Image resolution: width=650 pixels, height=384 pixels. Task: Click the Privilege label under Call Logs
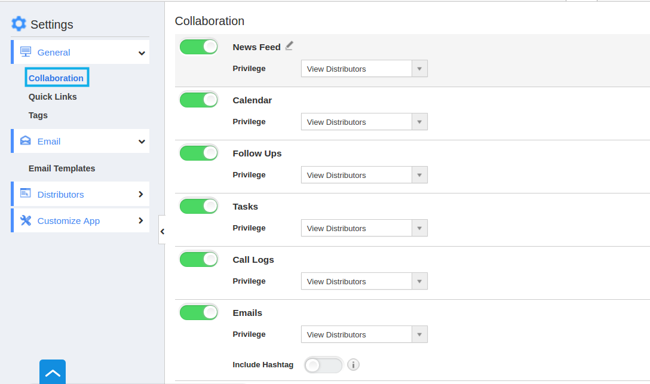(249, 281)
